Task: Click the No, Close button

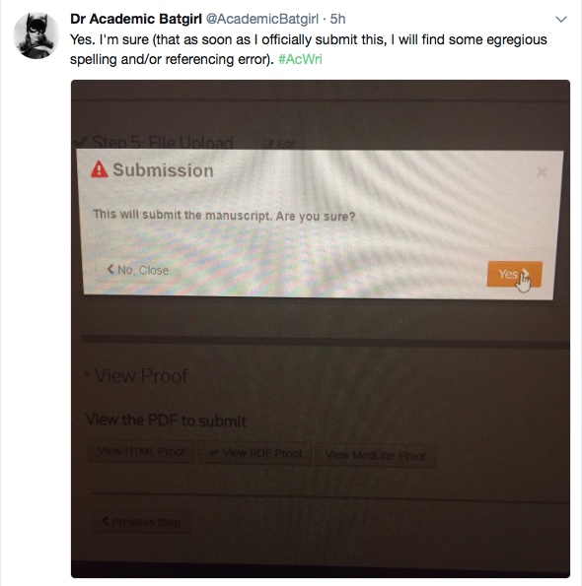Action: pyautogui.click(x=138, y=270)
